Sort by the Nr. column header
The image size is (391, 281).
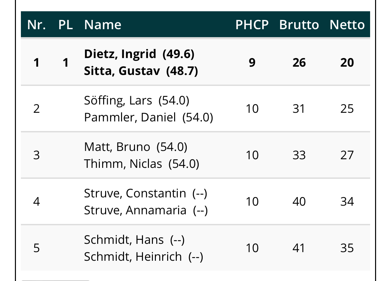point(36,25)
